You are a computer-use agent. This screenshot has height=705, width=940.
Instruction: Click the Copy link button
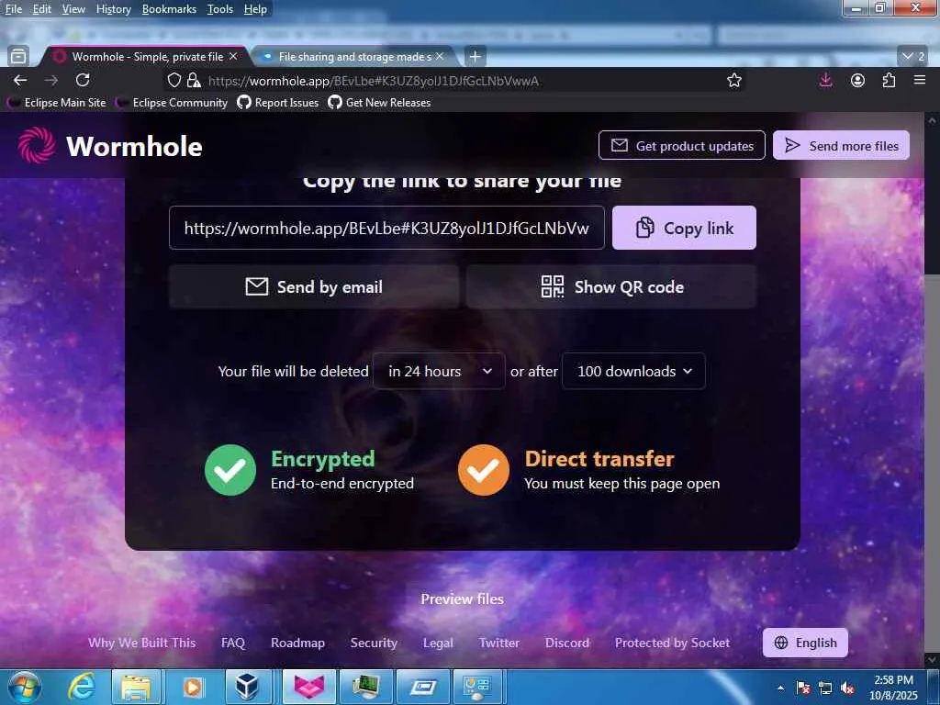(684, 228)
